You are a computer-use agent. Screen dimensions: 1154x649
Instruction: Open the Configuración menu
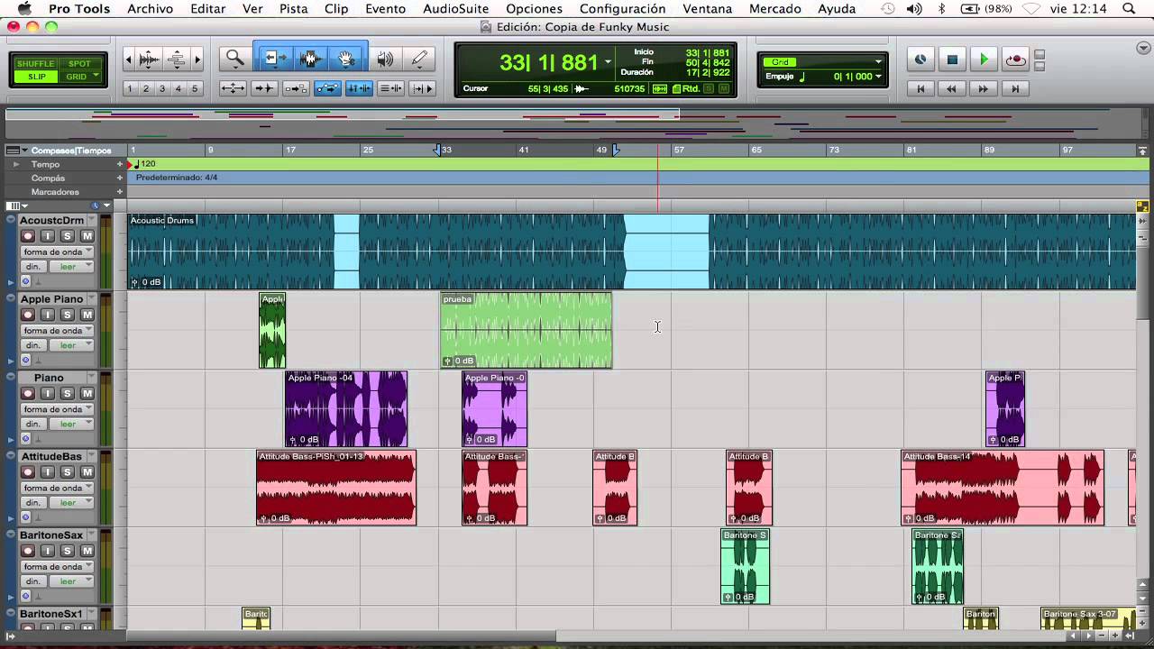(x=622, y=9)
